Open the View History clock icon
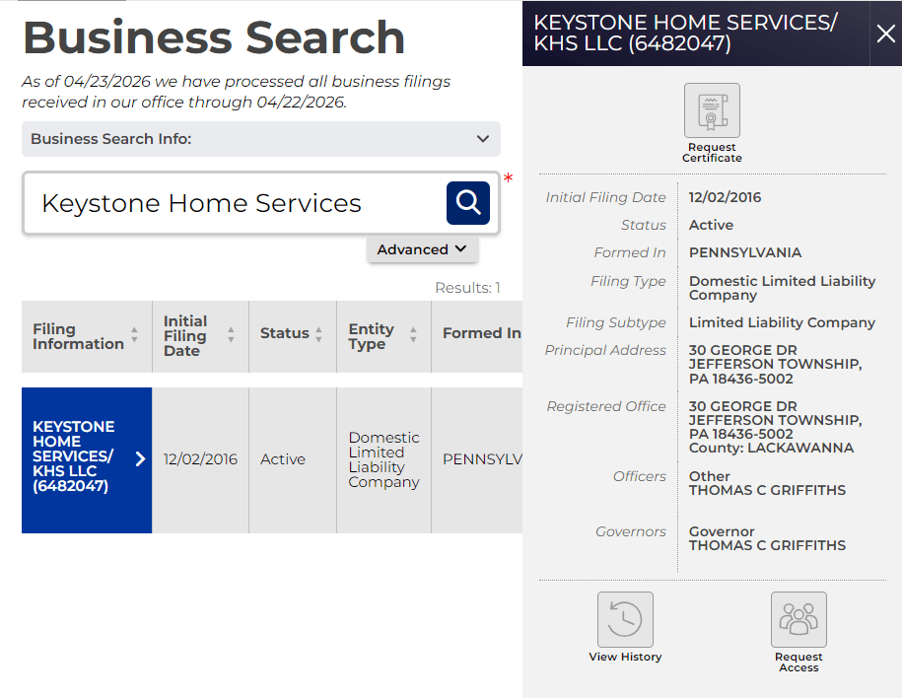The height and width of the screenshot is (698, 902). pos(625,619)
